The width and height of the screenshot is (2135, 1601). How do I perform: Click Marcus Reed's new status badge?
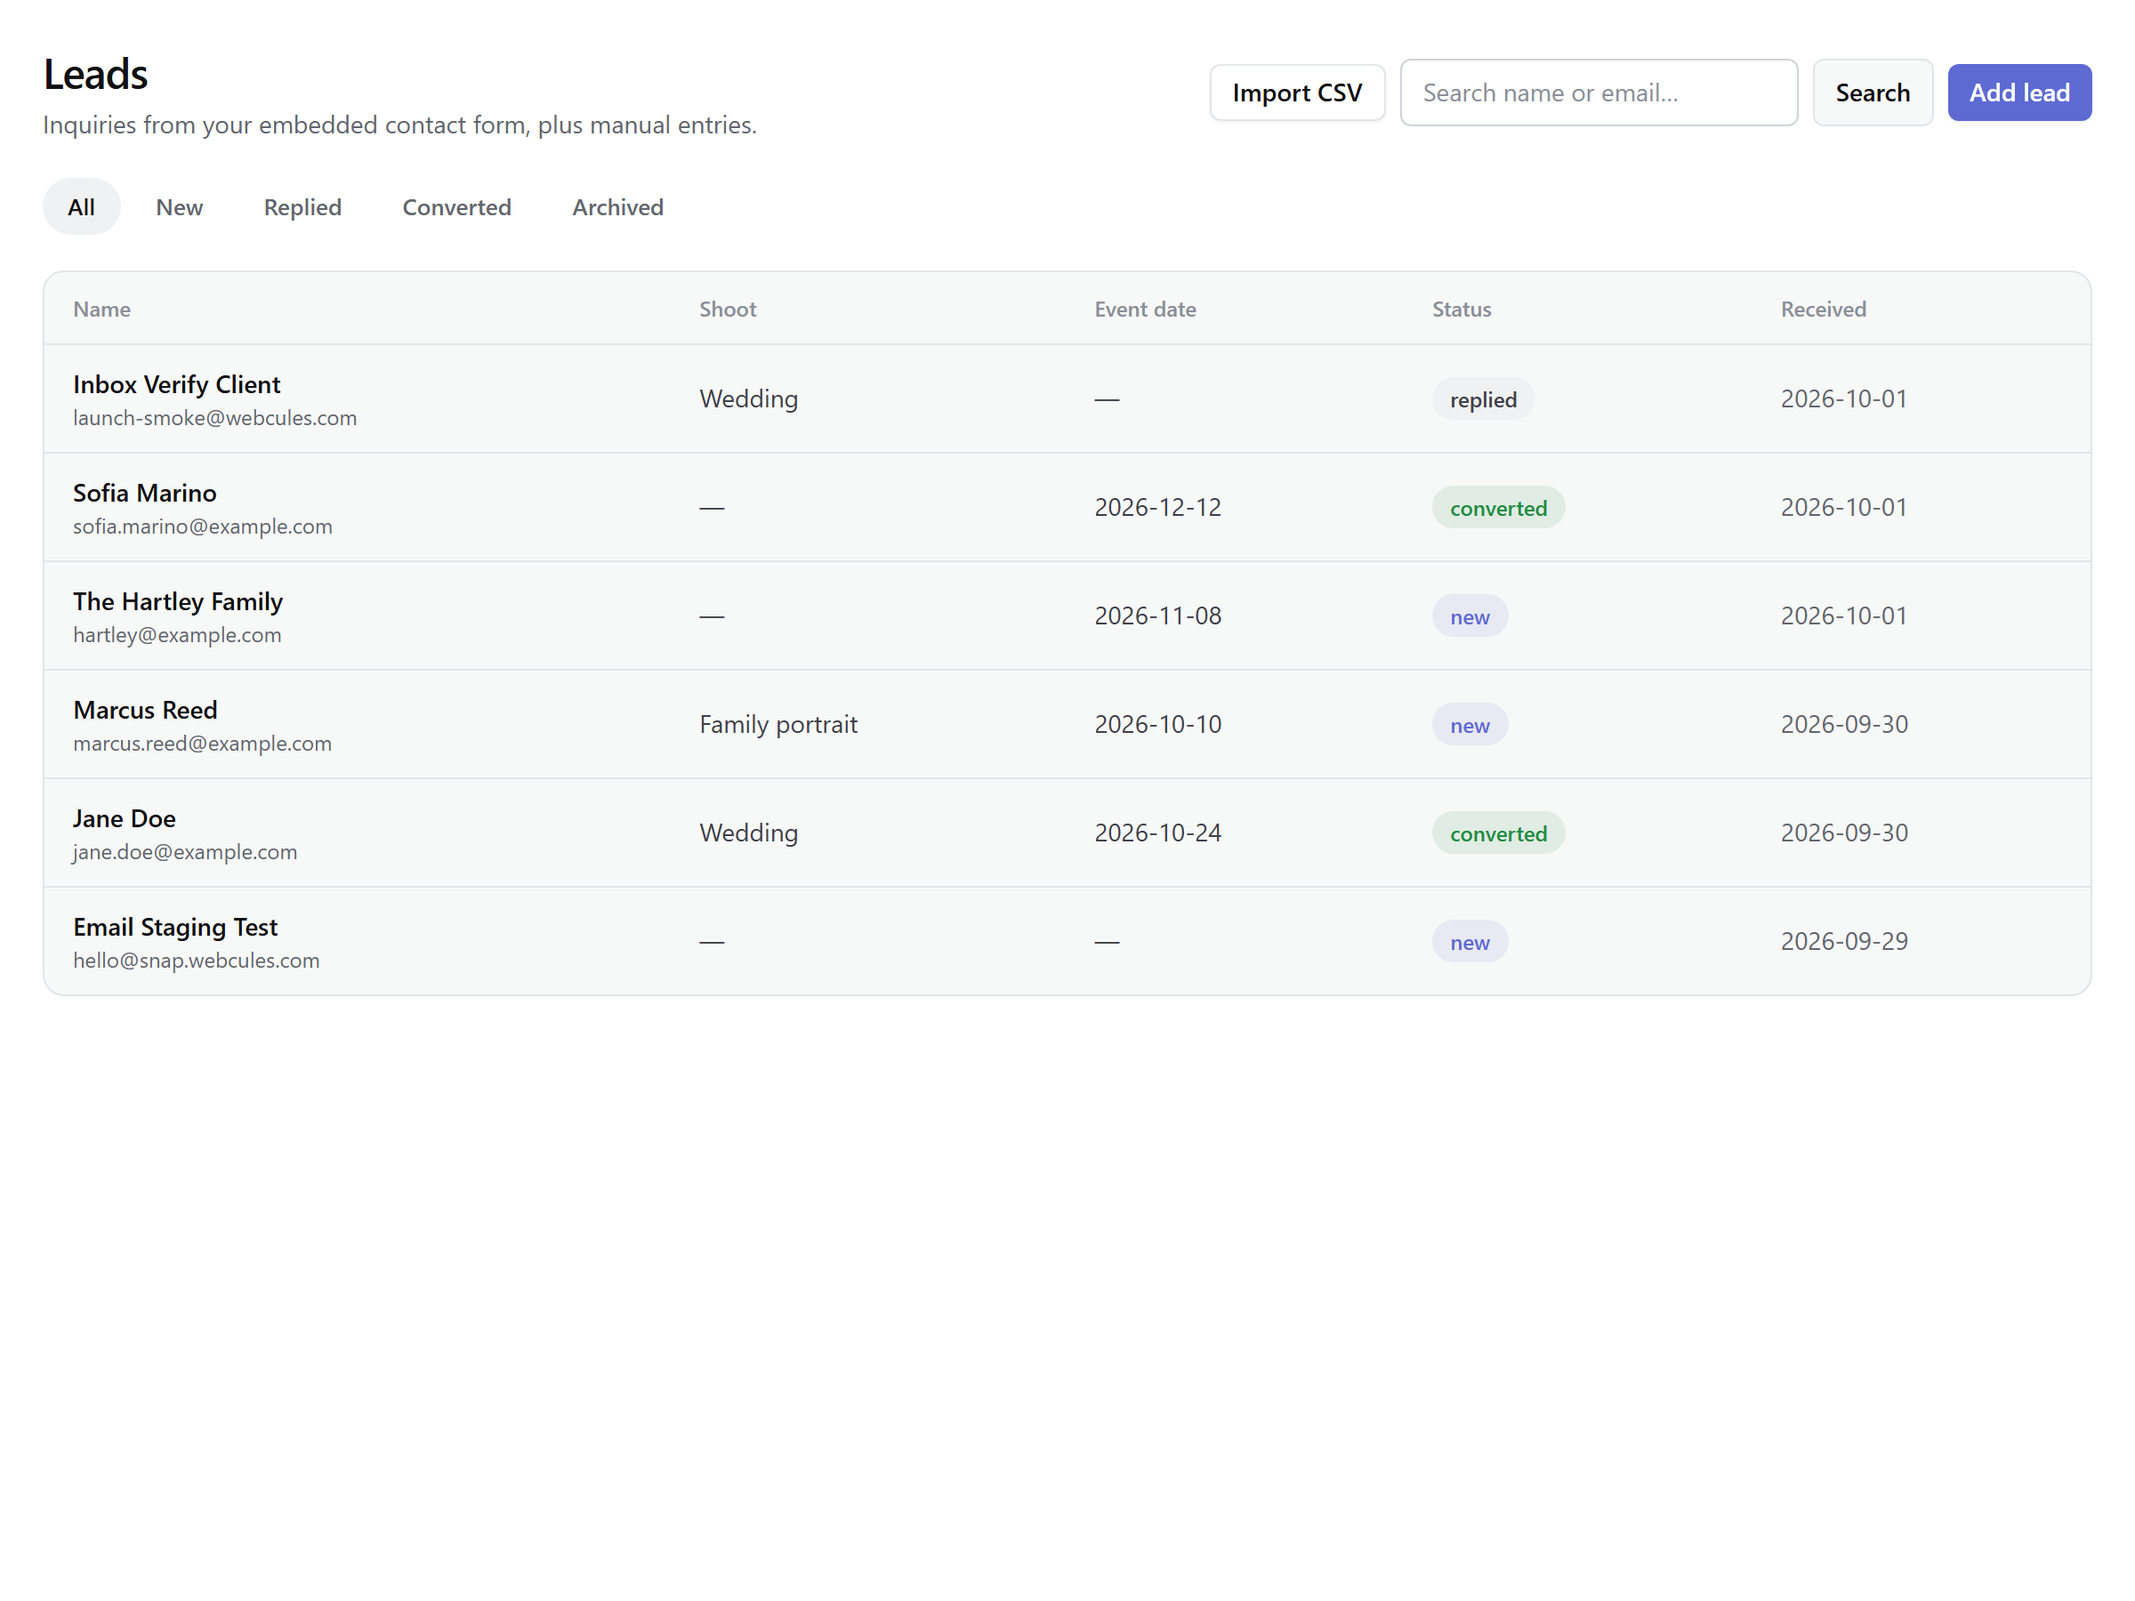tap(1469, 725)
